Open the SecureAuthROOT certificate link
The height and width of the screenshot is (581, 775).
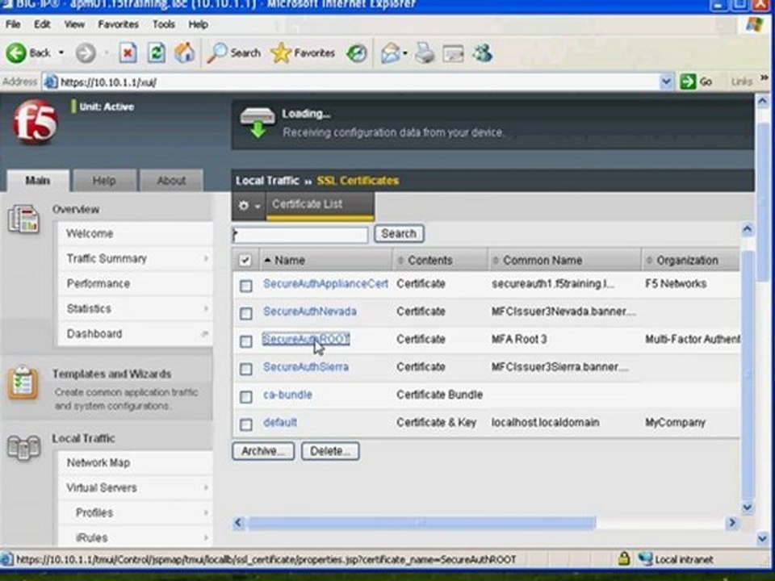pyautogui.click(x=305, y=339)
